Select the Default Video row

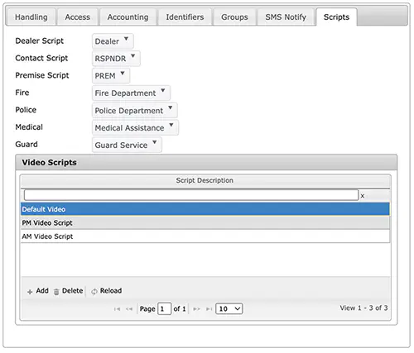tap(205, 209)
